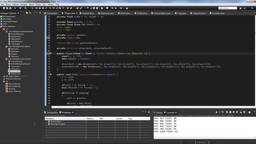256x144 pixels.
Task: Click the forward navigation arrow in toolbar
Action: (121, 8)
